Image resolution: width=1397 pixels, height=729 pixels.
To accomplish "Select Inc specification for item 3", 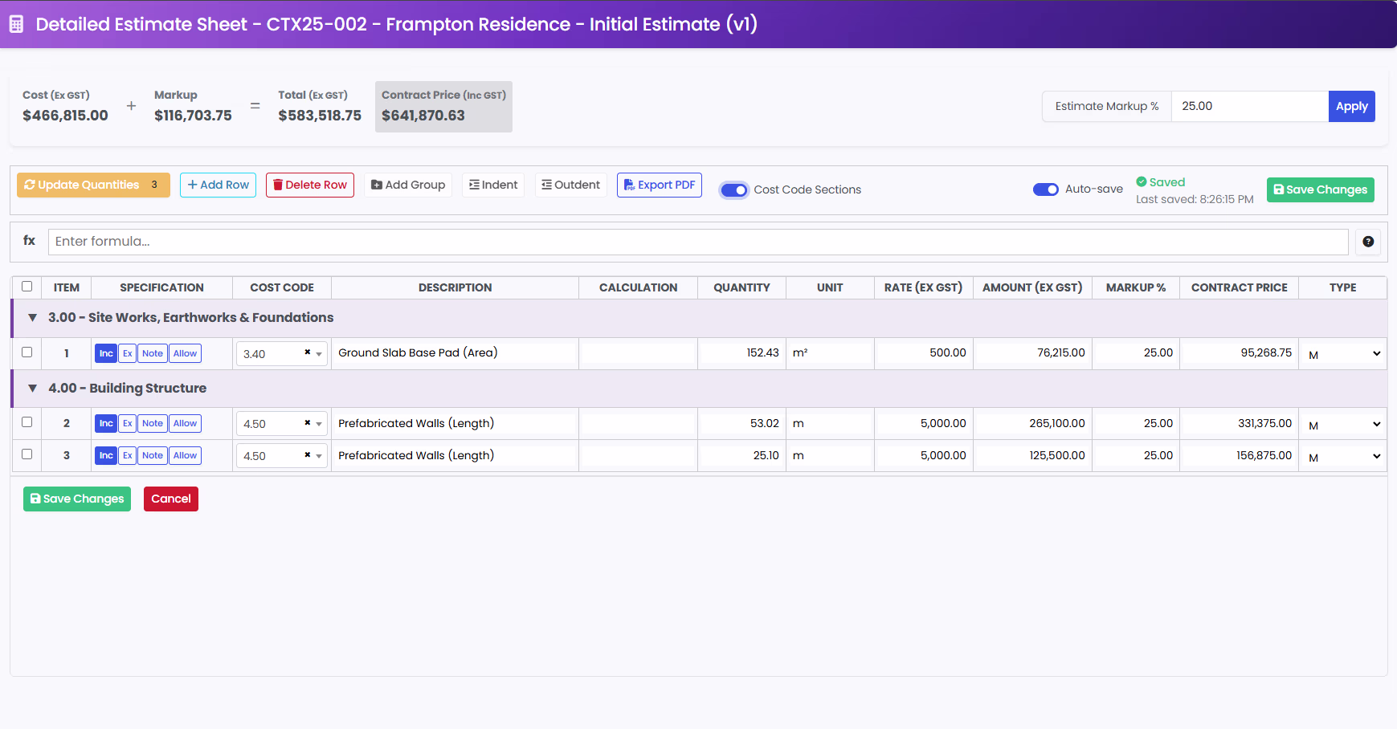I will coord(106,455).
